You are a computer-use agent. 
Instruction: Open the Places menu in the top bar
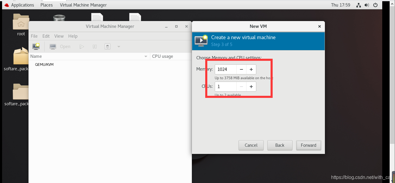point(47,5)
